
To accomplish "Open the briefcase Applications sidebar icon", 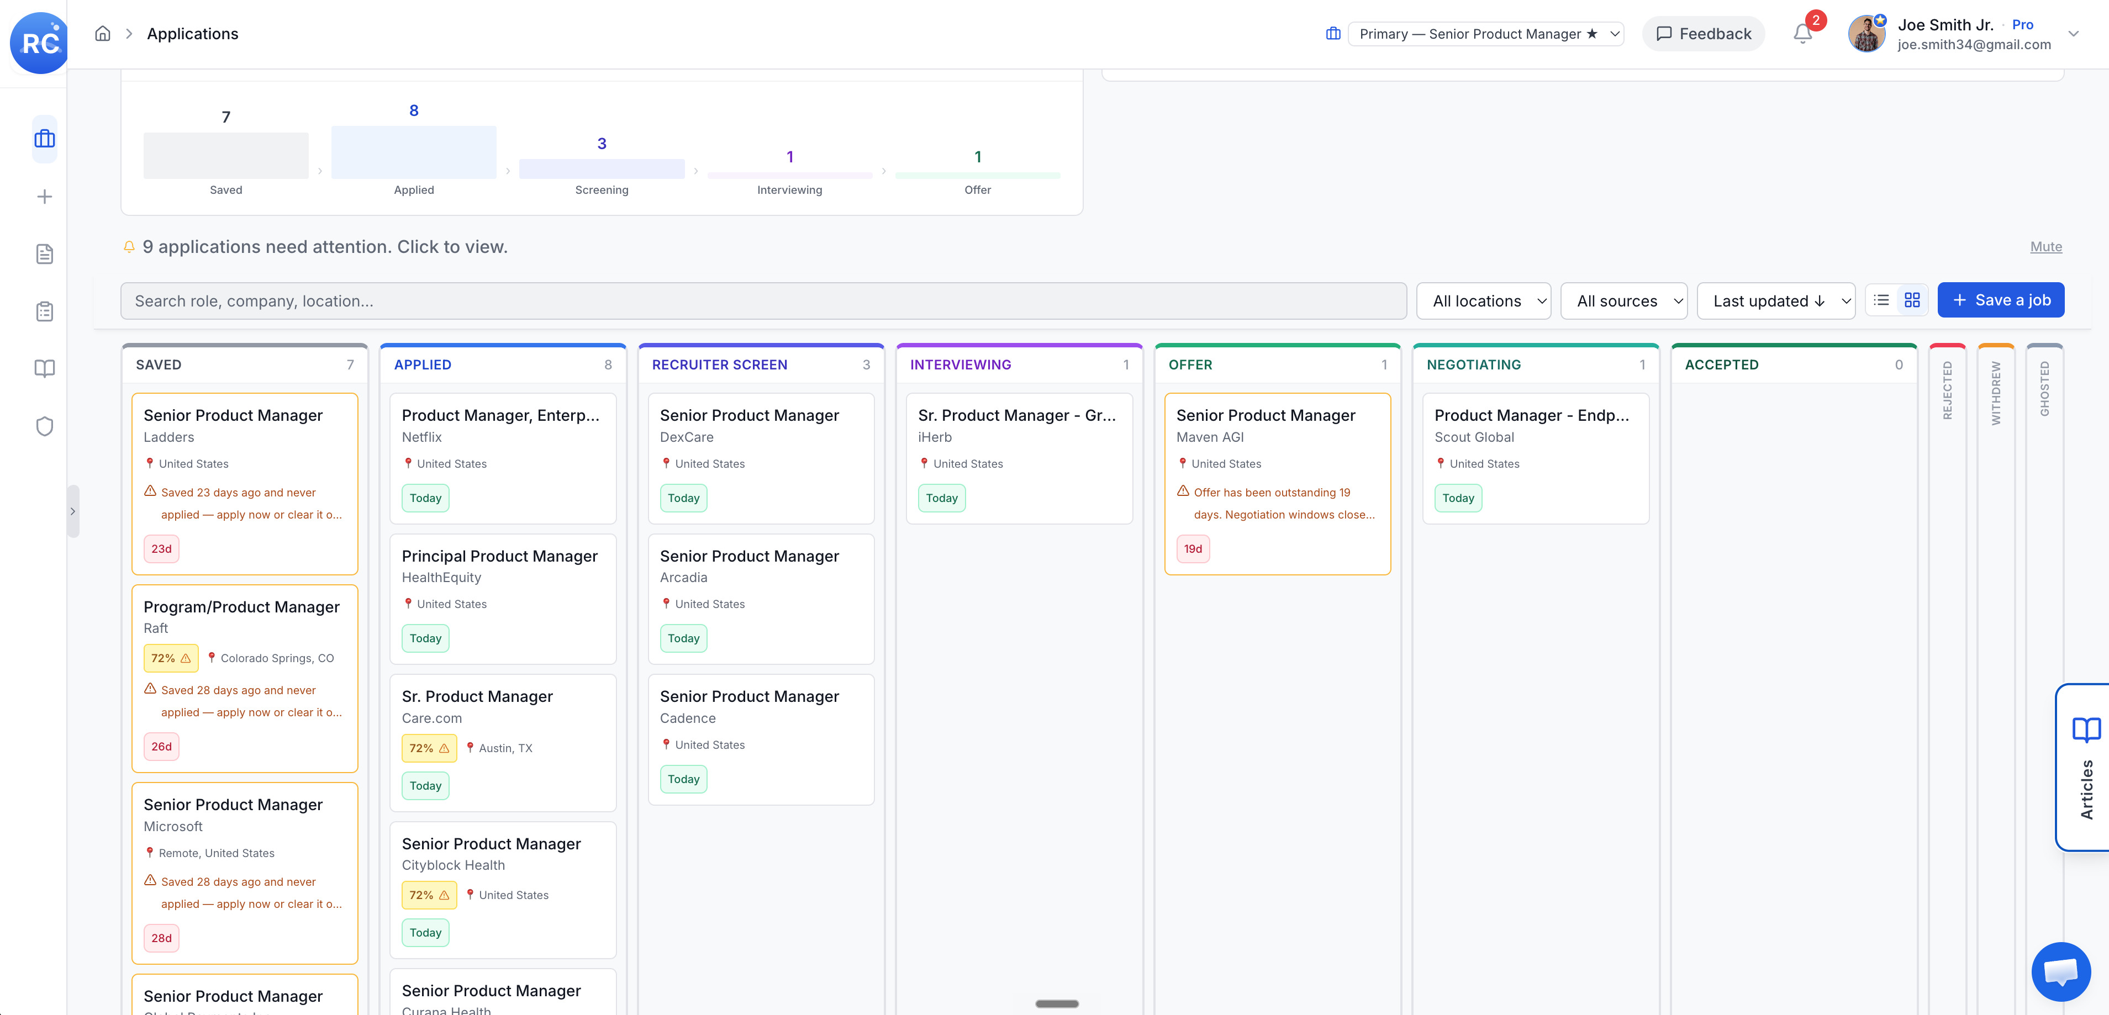I will pos(44,139).
